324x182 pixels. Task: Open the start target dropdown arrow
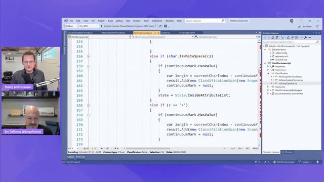tap(156, 26)
